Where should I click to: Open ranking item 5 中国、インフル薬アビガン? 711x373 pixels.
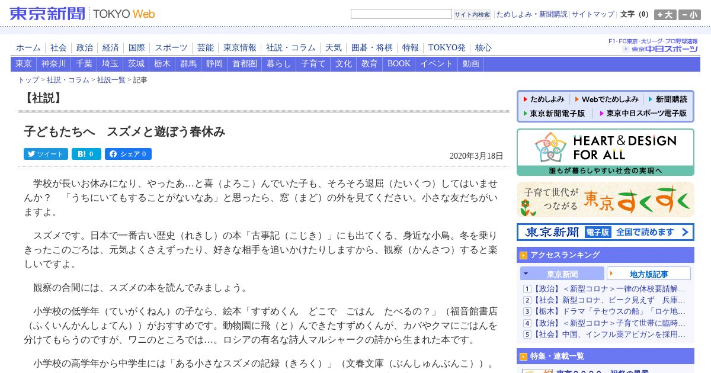609,335
